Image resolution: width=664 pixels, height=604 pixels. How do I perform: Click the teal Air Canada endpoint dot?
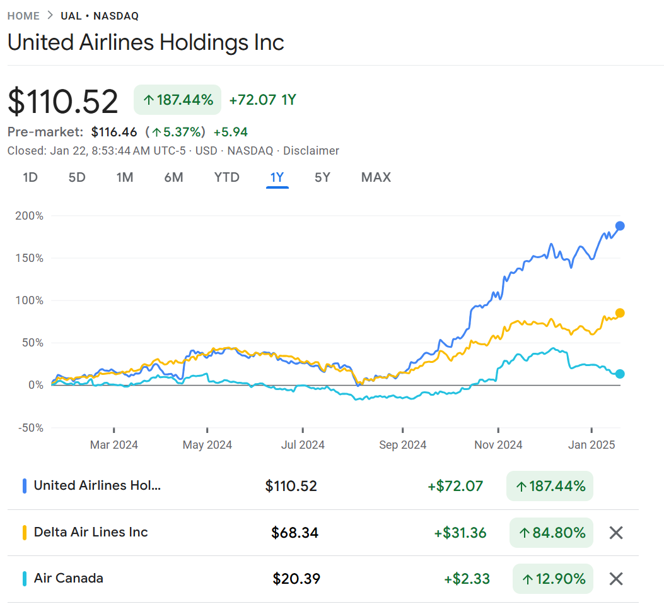click(620, 374)
